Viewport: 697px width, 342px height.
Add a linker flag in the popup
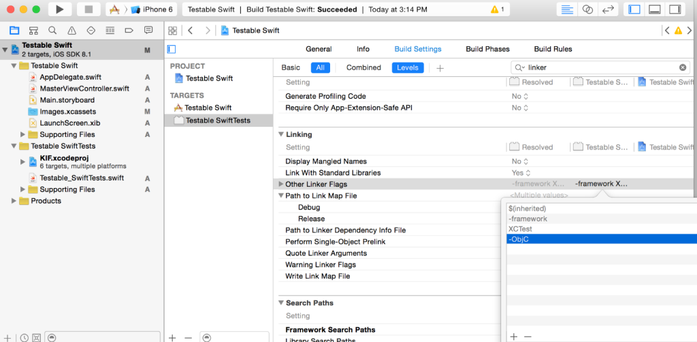click(513, 337)
